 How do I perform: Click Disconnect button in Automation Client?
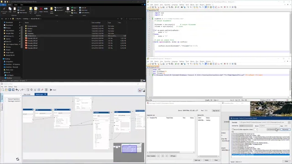[285, 129]
